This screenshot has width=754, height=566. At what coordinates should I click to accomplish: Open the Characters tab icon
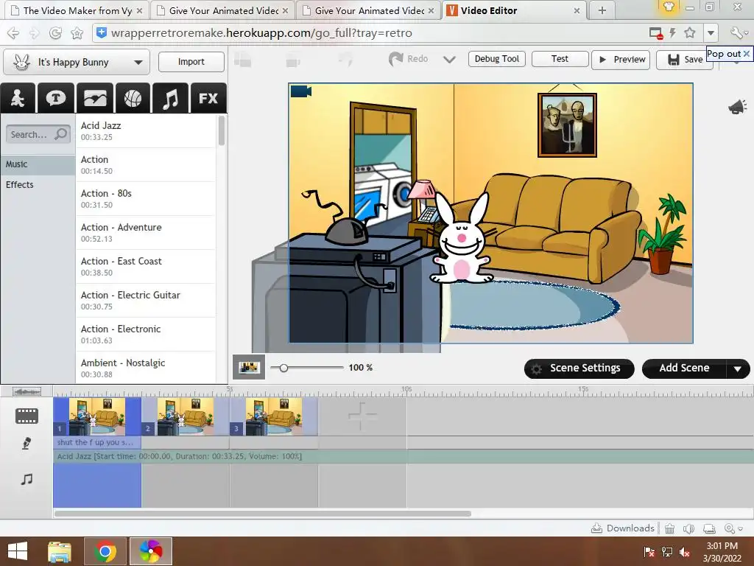tap(18, 98)
